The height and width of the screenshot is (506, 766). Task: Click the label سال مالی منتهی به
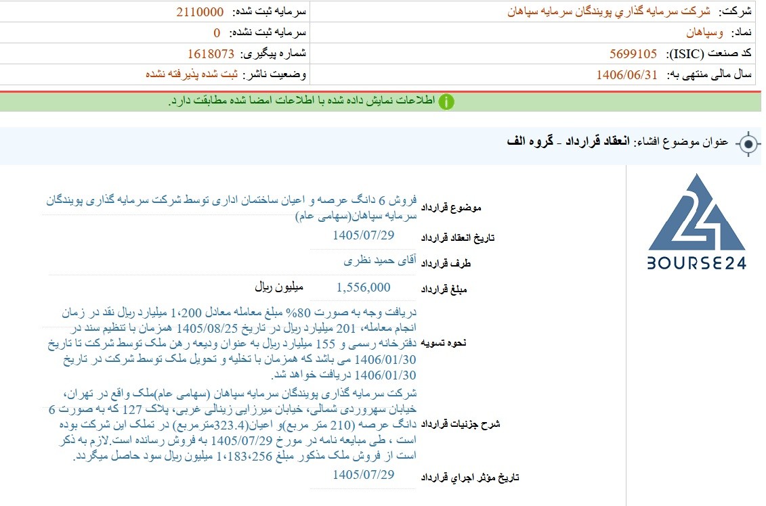click(709, 74)
